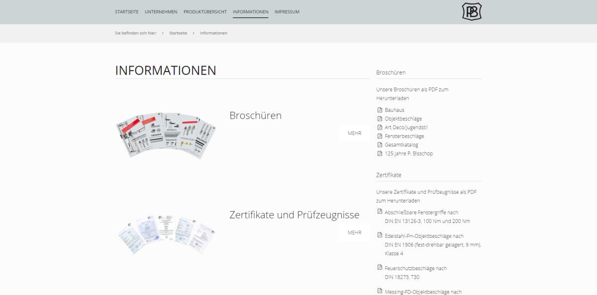Image resolution: width=597 pixels, height=295 pixels.
Task: Click PDF icon beside Fensterbeschläge
Action: pos(380,136)
